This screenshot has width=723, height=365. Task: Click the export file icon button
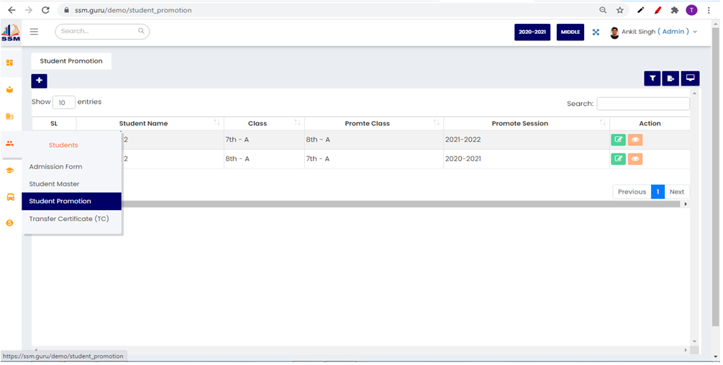pyautogui.click(x=671, y=78)
